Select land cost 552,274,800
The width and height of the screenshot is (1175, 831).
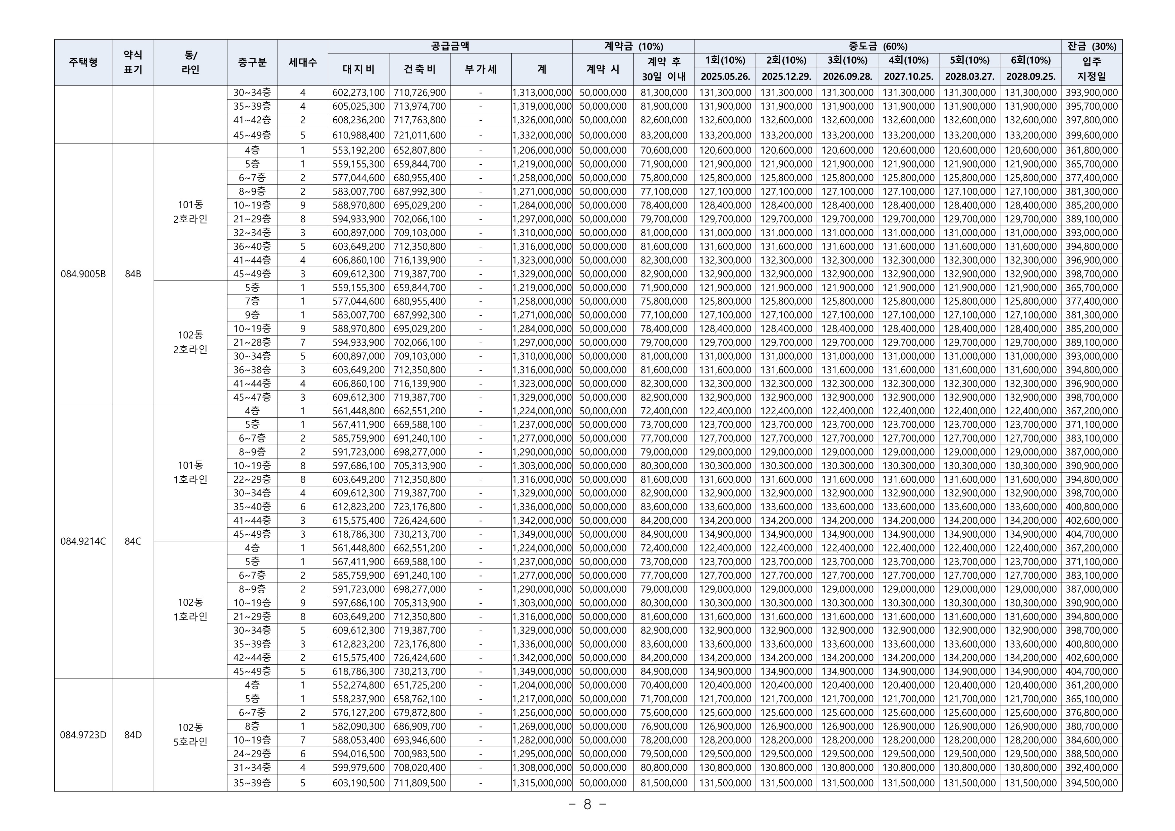(x=359, y=685)
